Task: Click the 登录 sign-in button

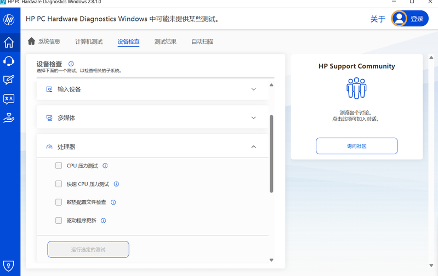Action: click(410, 19)
